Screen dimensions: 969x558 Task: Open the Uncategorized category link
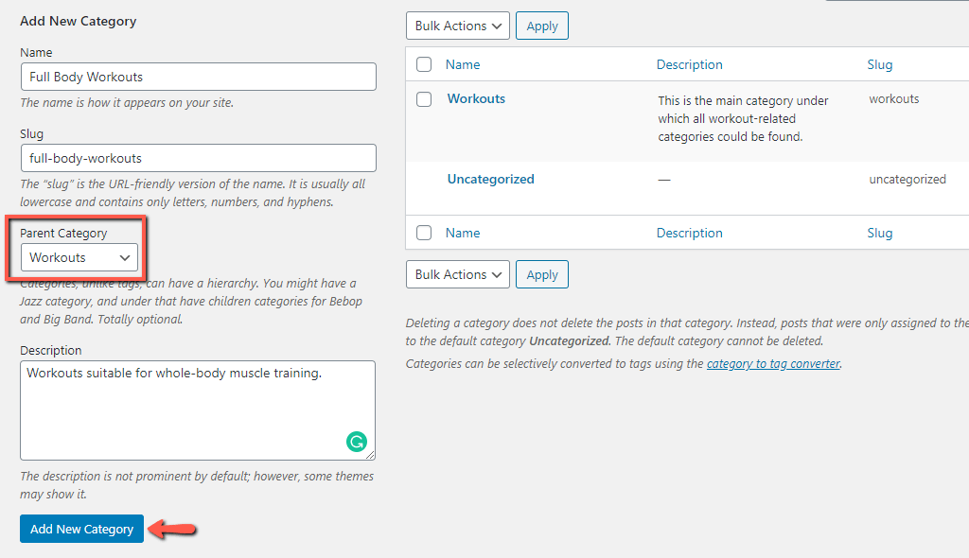coord(491,179)
